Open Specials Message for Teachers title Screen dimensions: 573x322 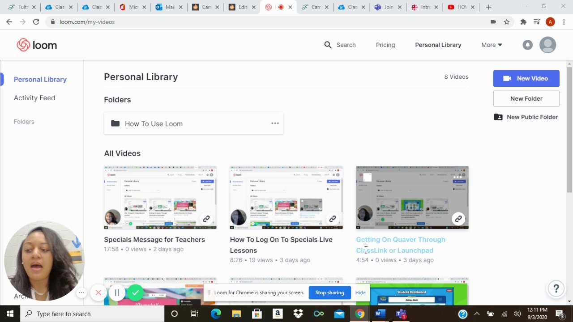[154, 239]
